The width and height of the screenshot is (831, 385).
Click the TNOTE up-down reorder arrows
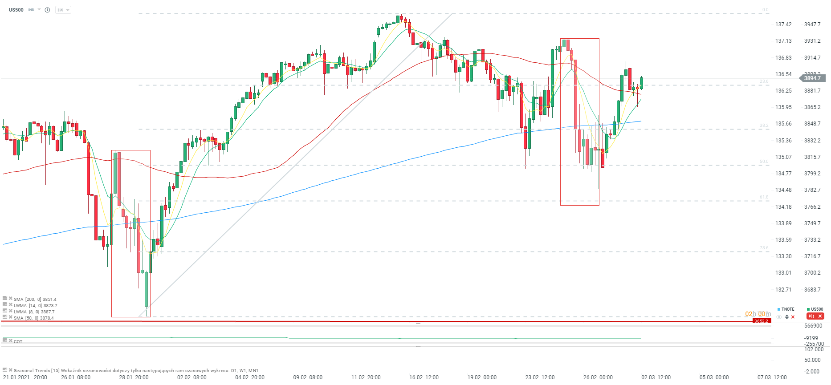[787, 317]
